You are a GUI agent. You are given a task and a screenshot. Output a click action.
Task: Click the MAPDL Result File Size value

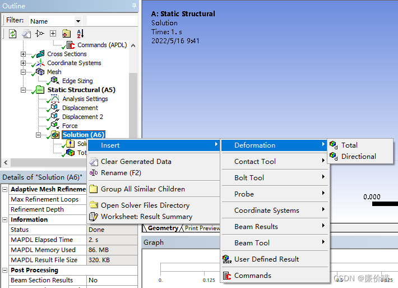[112, 260]
